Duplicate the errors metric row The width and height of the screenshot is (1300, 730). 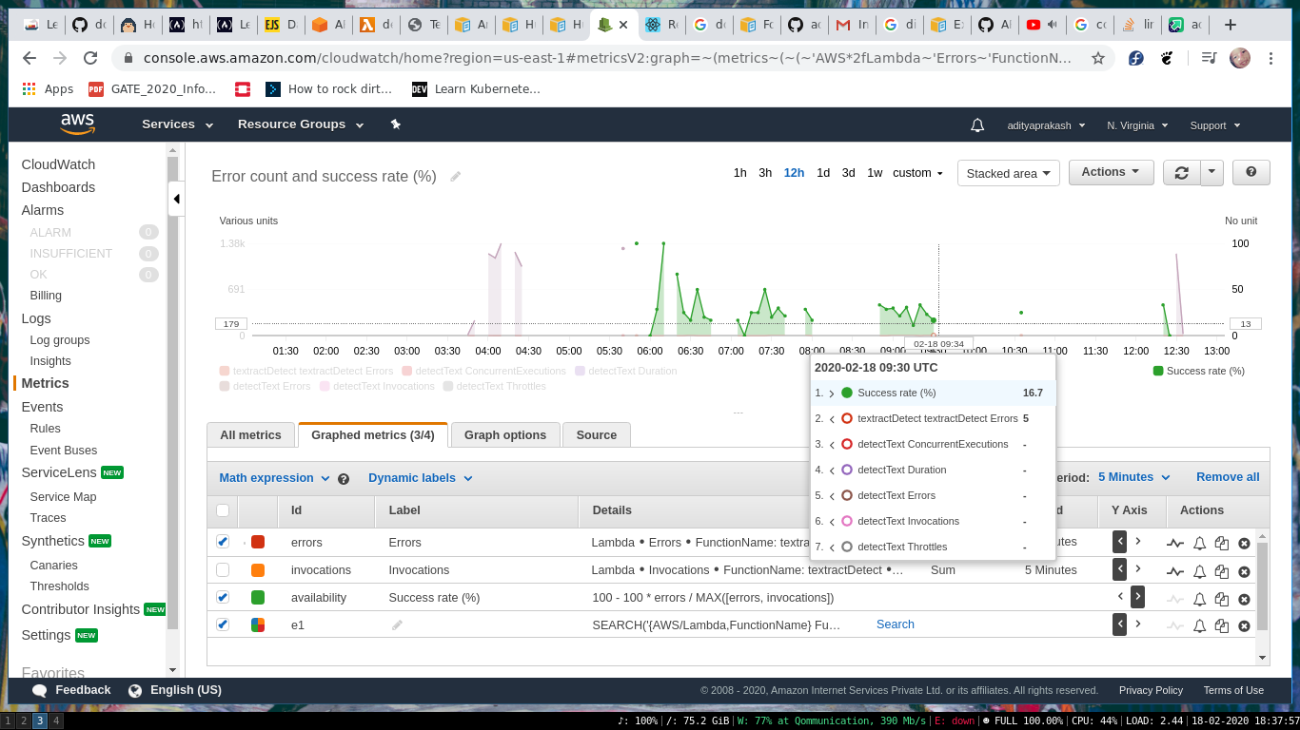click(1222, 543)
